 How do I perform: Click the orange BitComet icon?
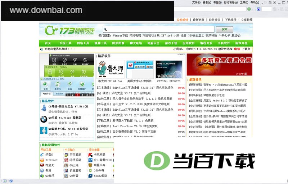[42, 160]
